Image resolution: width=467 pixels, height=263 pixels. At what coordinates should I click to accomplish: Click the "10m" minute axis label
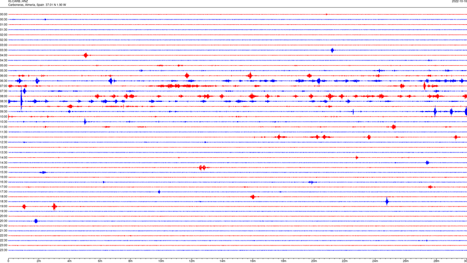pos(161,261)
